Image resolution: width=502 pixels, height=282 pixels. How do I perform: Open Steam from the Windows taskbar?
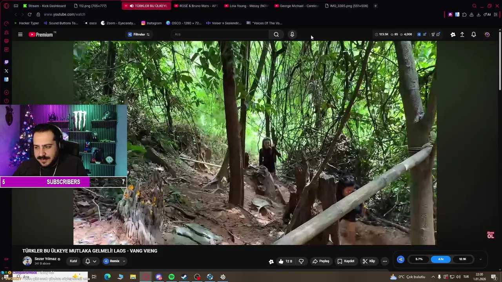[184, 277]
